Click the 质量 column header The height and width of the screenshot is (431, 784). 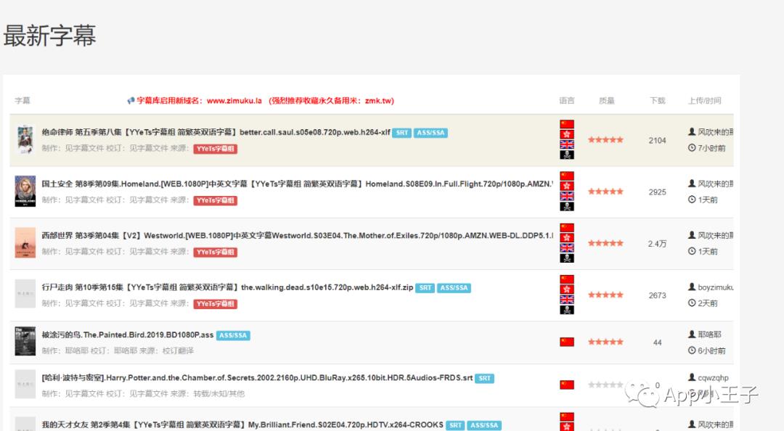[x=606, y=101]
